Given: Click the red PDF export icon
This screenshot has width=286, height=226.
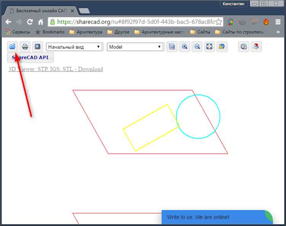Looking at the screenshot, I should pyautogui.click(x=256, y=47).
